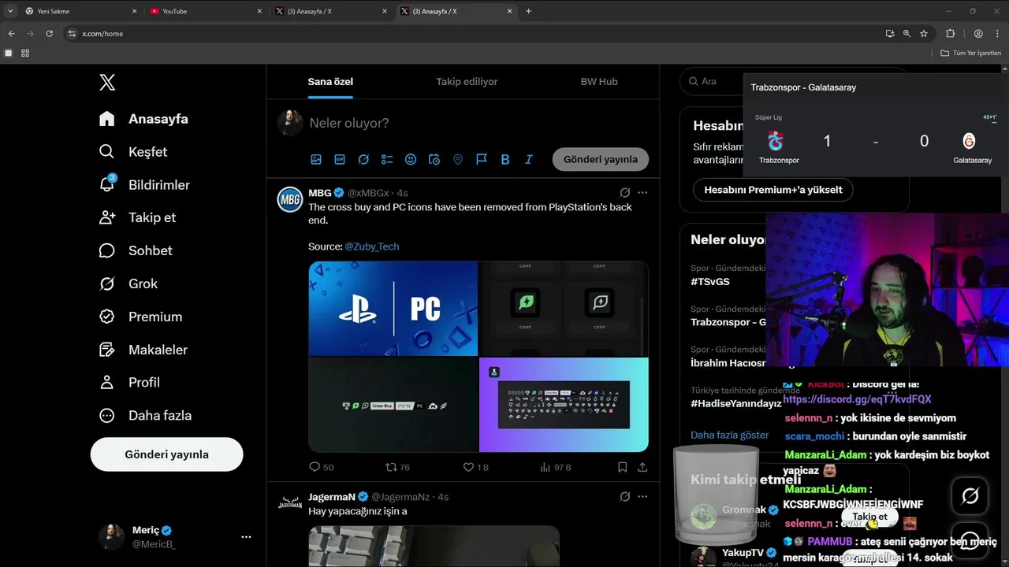1009x567 pixels.
Task: Open Keşfet explore page
Action: click(x=133, y=152)
